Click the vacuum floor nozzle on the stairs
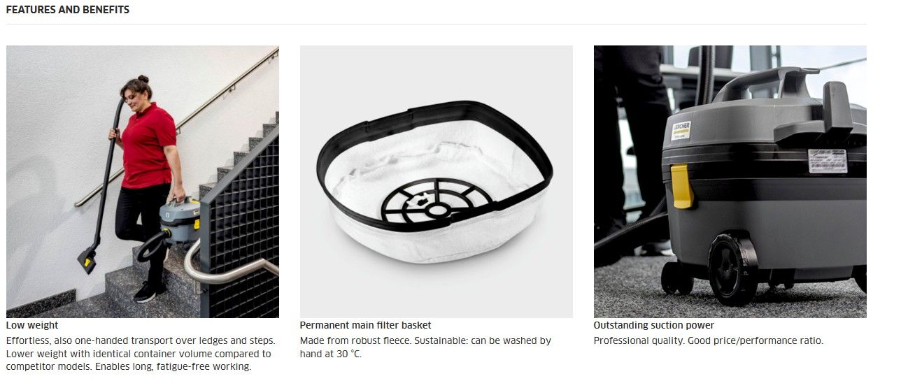 tap(87, 261)
